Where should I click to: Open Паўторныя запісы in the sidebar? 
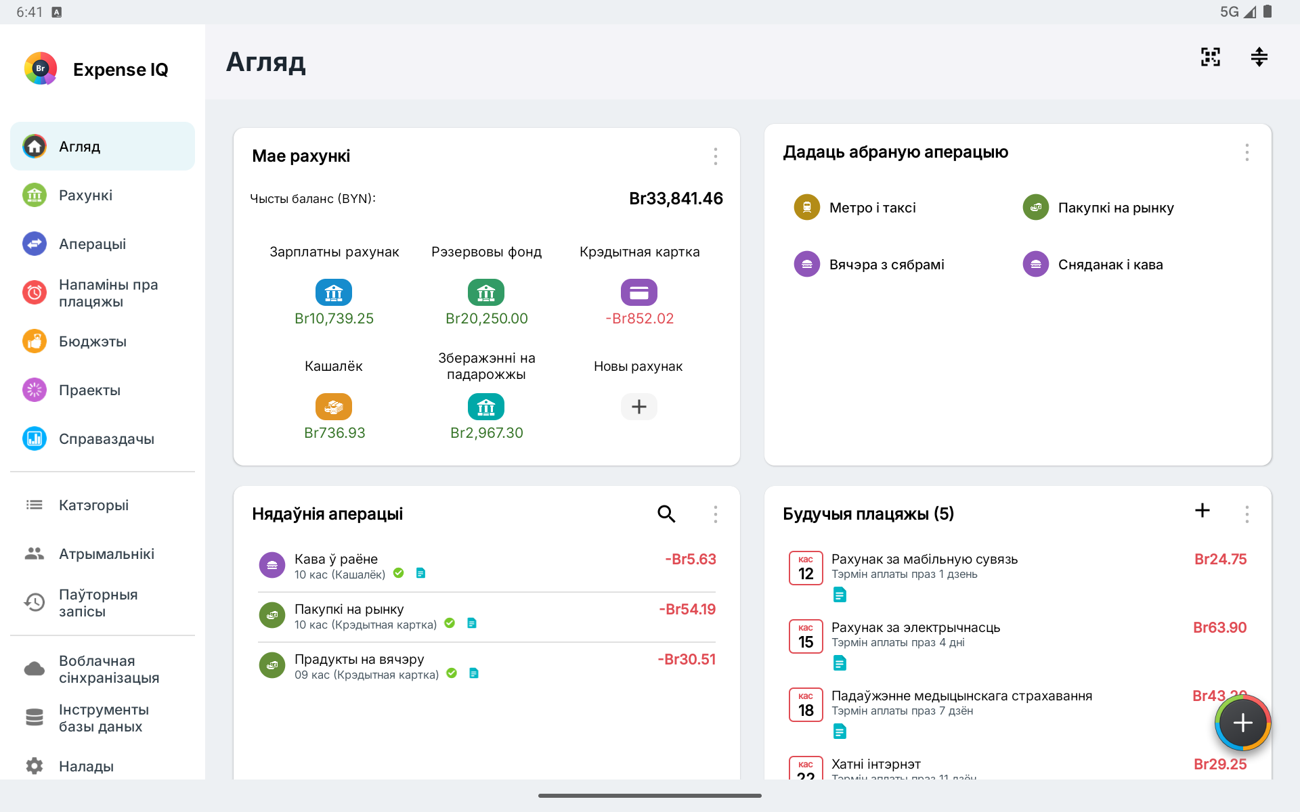click(102, 602)
